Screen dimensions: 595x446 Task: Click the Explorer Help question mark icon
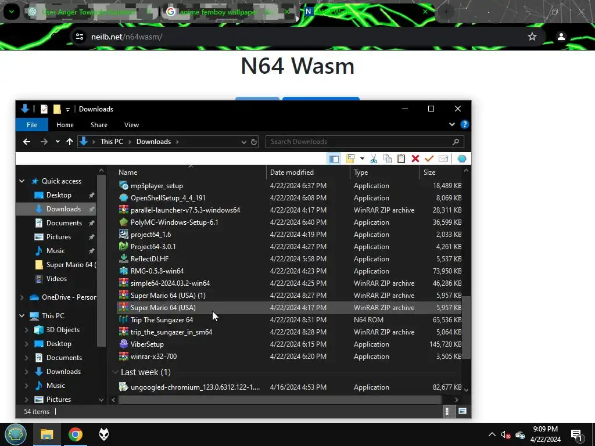(464, 124)
